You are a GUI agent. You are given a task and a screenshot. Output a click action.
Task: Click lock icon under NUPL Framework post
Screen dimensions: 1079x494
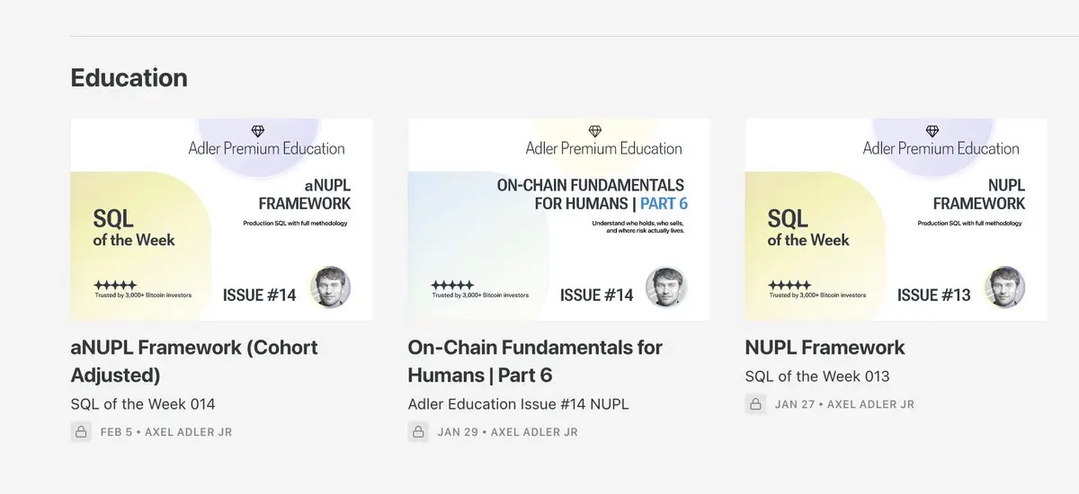coord(755,404)
